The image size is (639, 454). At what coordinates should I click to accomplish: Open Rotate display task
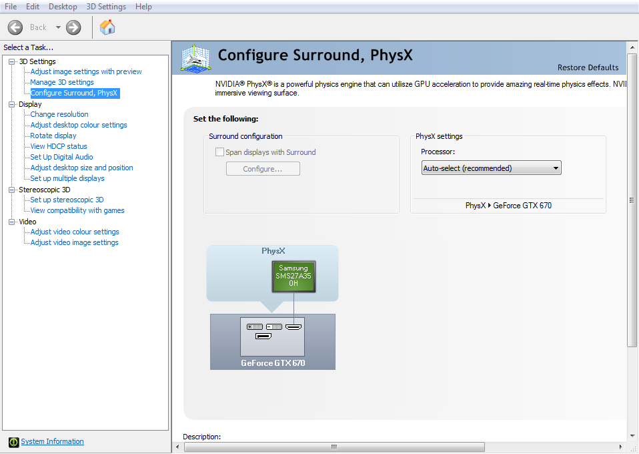point(53,136)
